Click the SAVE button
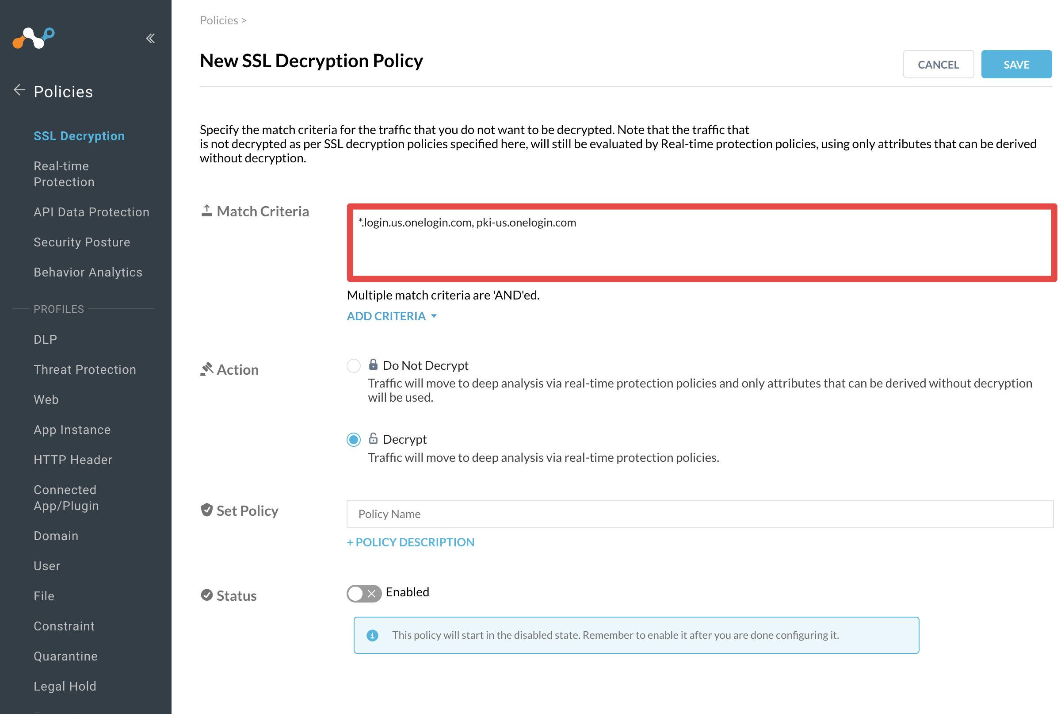This screenshot has height=714, width=1061. tap(1016, 64)
